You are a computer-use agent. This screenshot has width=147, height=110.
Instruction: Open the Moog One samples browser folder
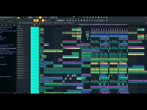(x=6, y=76)
